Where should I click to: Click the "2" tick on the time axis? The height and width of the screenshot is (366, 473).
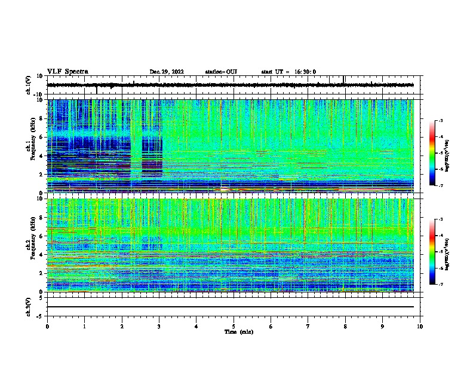(122, 326)
